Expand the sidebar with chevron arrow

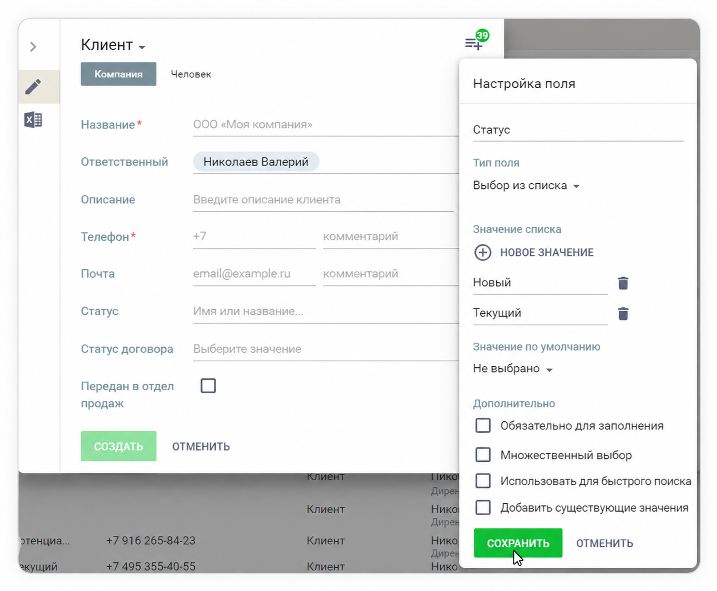(33, 47)
